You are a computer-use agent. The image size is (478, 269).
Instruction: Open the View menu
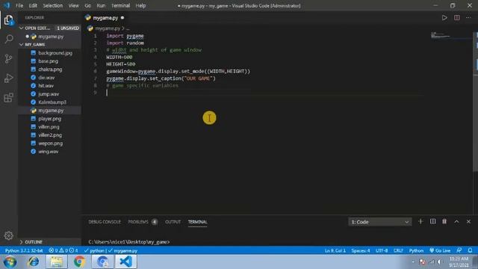coord(73,5)
